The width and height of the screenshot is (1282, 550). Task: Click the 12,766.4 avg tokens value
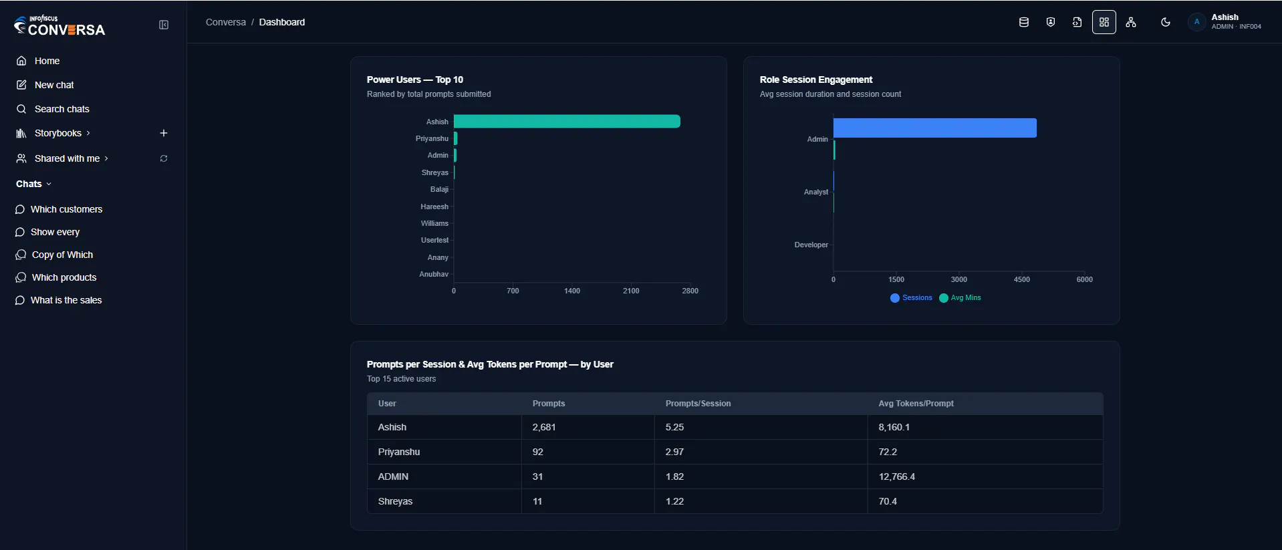pyautogui.click(x=897, y=476)
